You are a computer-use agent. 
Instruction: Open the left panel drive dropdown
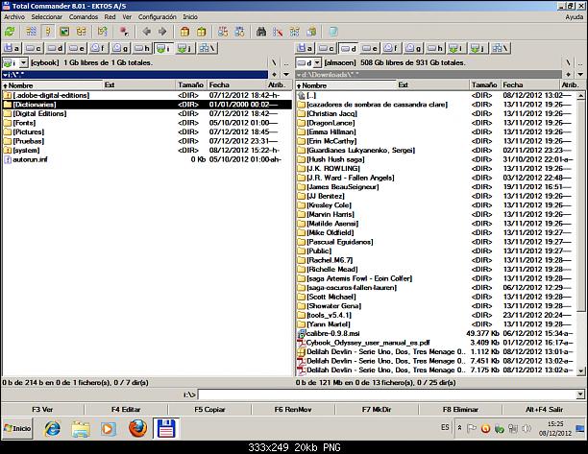pyautogui.click(x=23, y=62)
